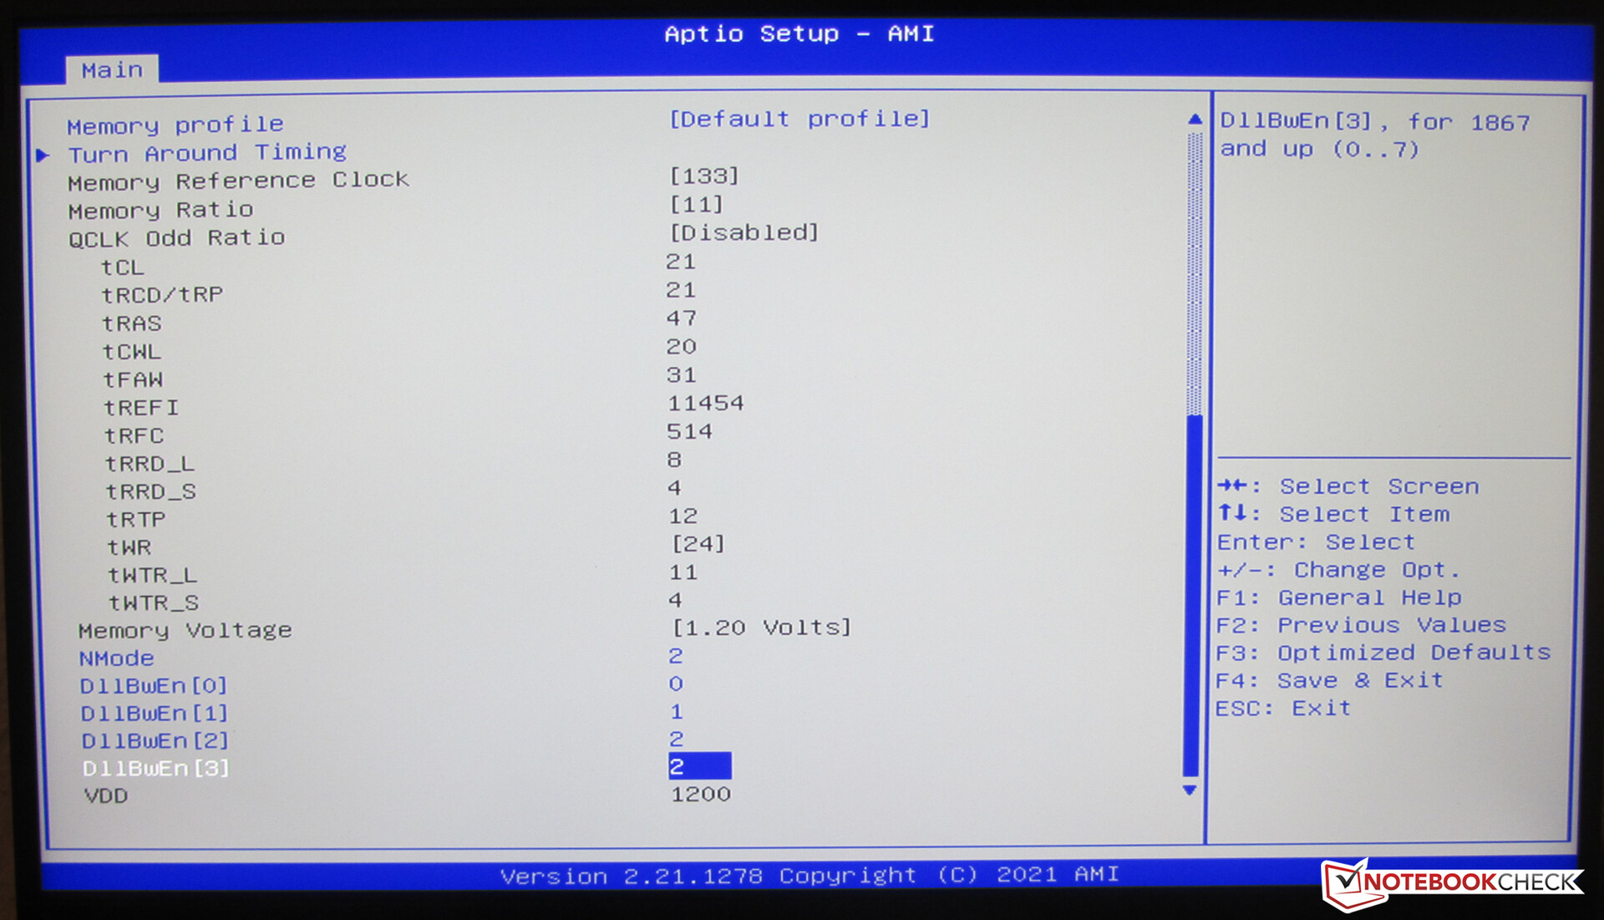Click the highlighted DllBwEn[3] value field
The width and height of the screenshot is (1604, 920).
(698, 766)
